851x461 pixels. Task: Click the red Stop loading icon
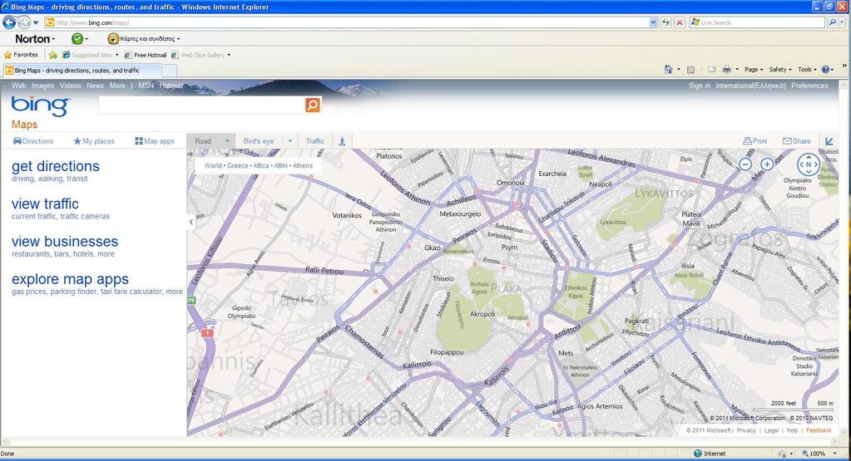pos(679,22)
